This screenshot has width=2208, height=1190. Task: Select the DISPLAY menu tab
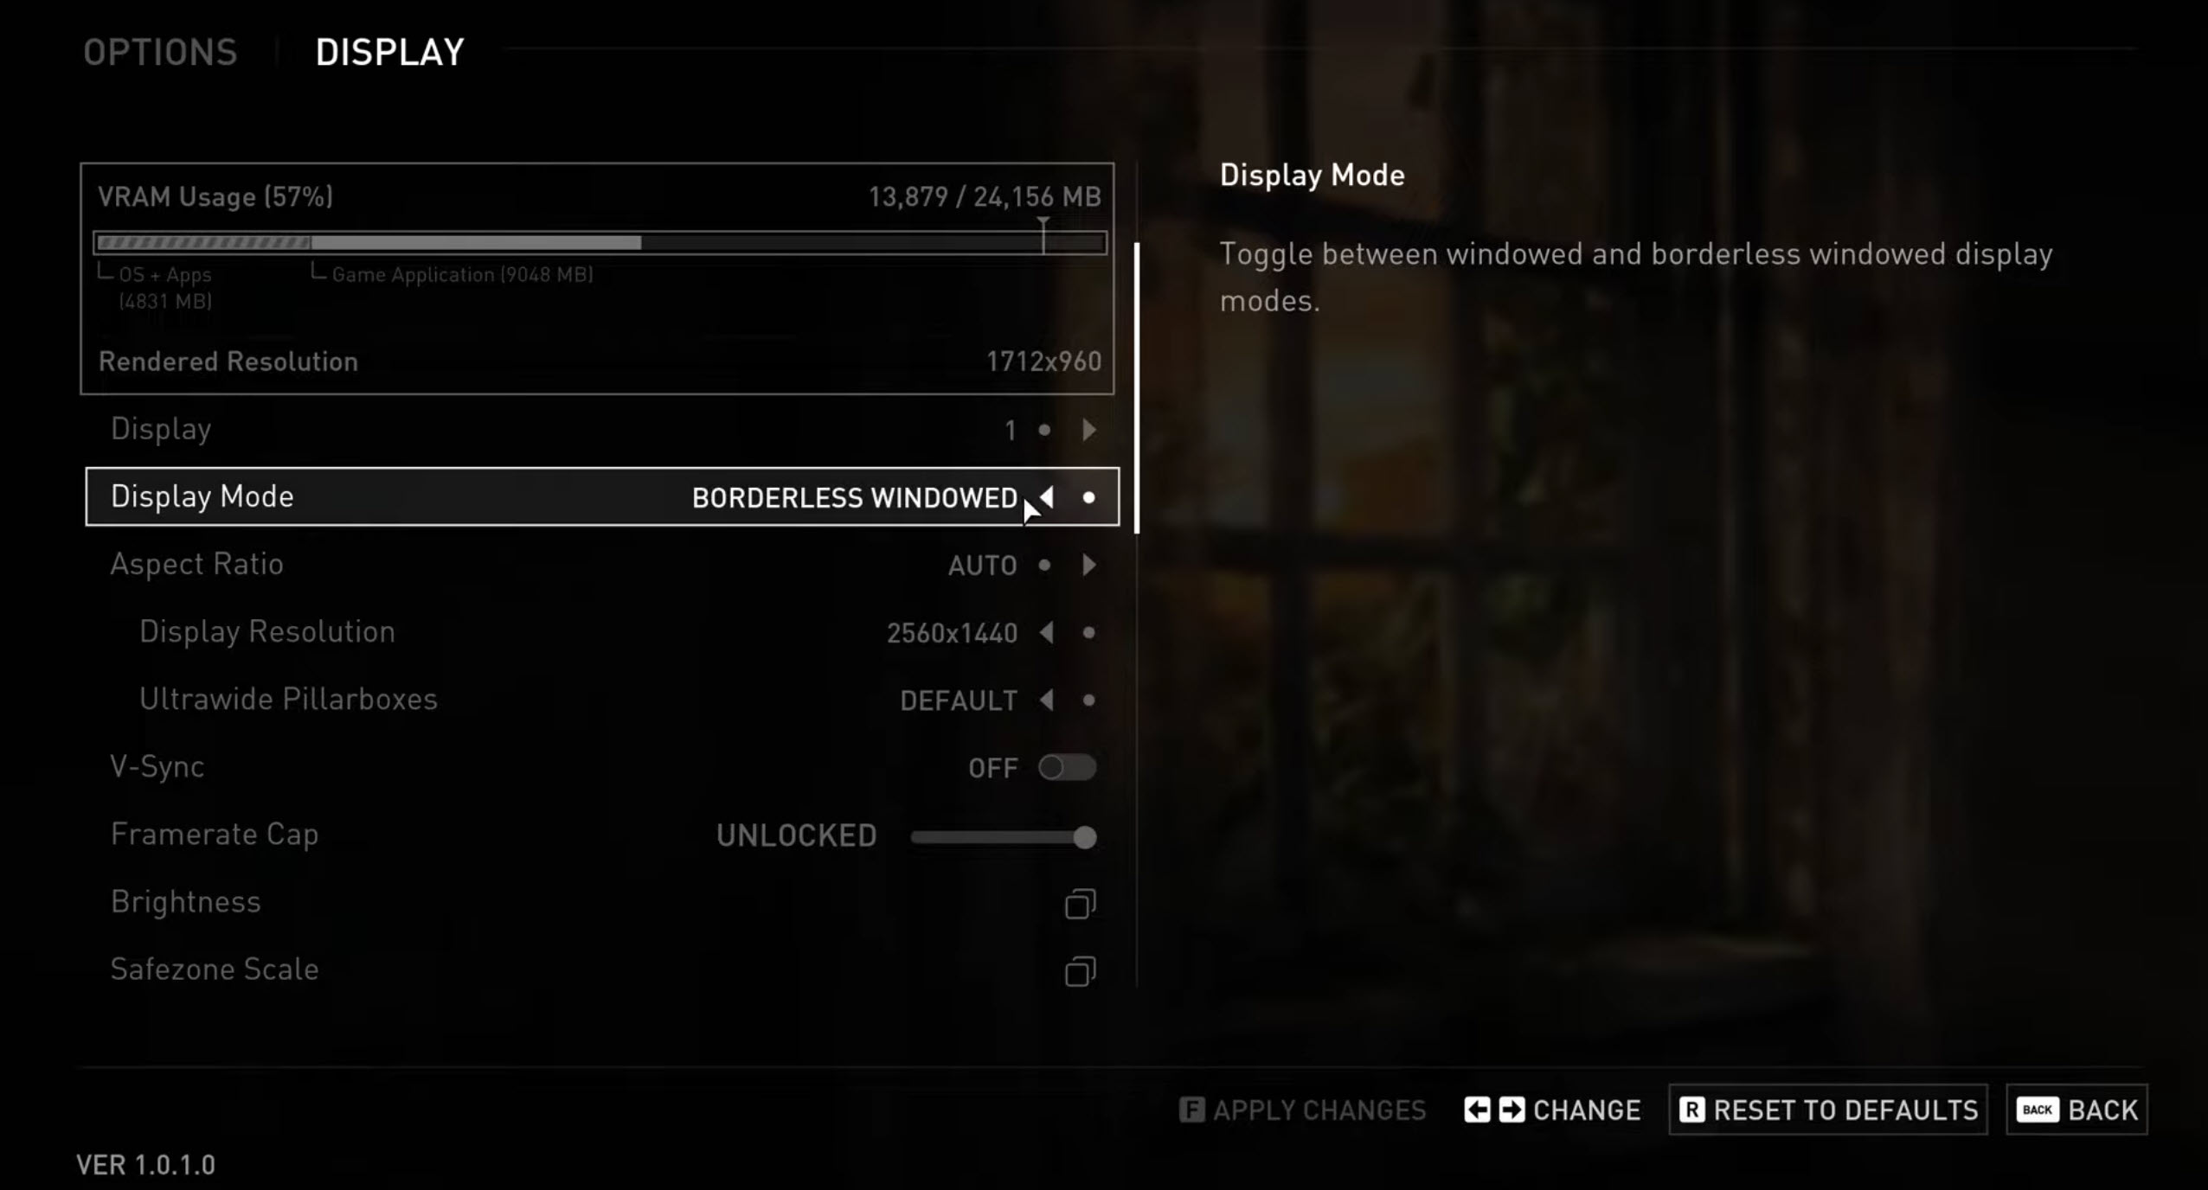388,51
